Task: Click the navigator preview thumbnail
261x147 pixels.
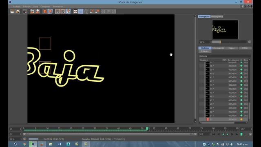Action: point(225,29)
